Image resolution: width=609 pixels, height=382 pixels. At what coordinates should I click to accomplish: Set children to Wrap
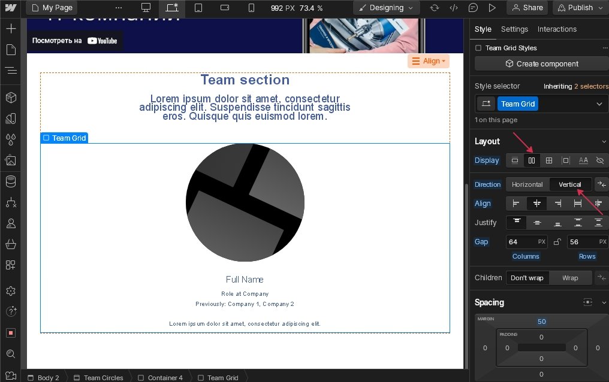570,278
